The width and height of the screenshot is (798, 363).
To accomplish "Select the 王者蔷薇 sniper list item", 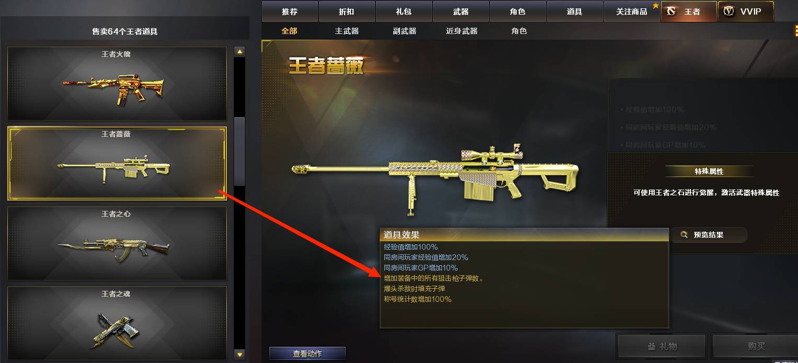I will (117, 163).
